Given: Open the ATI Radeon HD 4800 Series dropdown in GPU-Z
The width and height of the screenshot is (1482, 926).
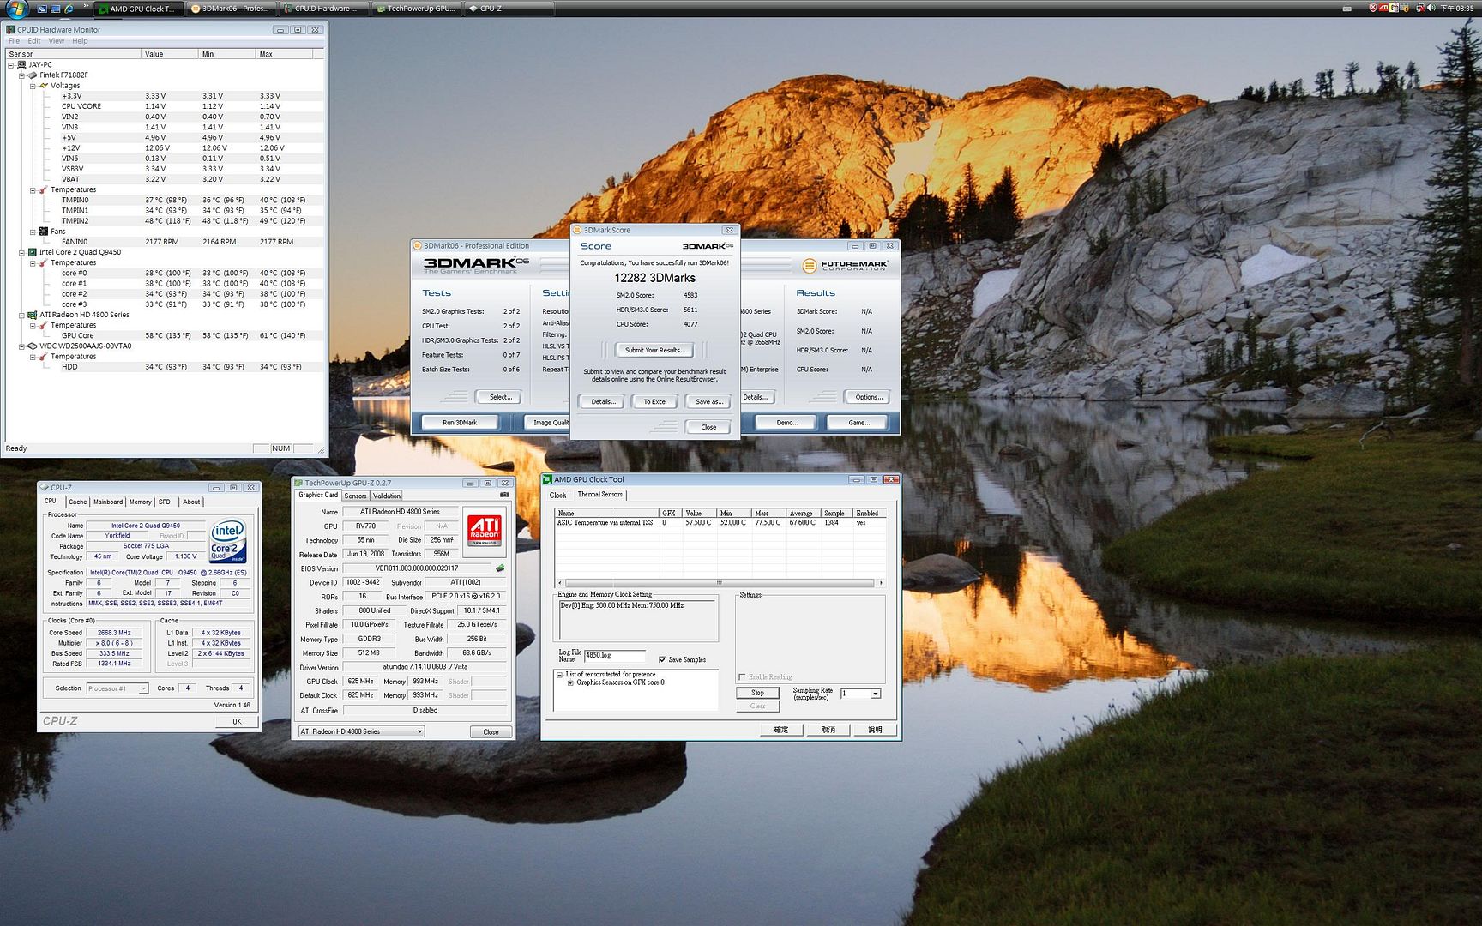Looking at the screenshot, I should pos(419,731).
